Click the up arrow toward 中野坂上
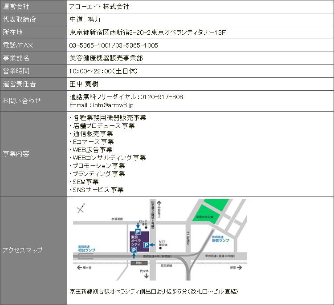This screenshot has height=305, width=334. 159,203
